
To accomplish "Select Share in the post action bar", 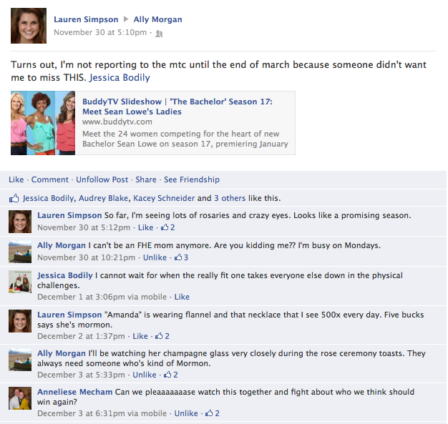I will click(x=146, y=179).
